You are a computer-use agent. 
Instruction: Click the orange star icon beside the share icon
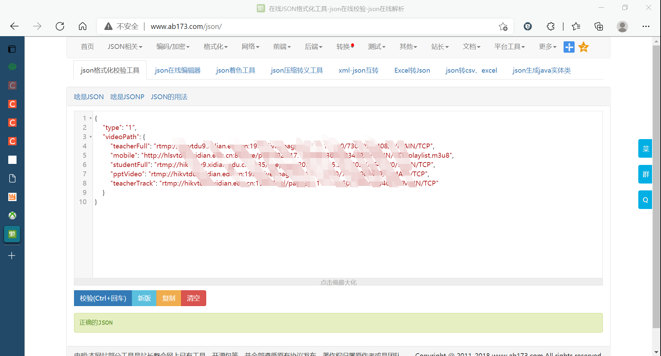click(x=584, y=47)
